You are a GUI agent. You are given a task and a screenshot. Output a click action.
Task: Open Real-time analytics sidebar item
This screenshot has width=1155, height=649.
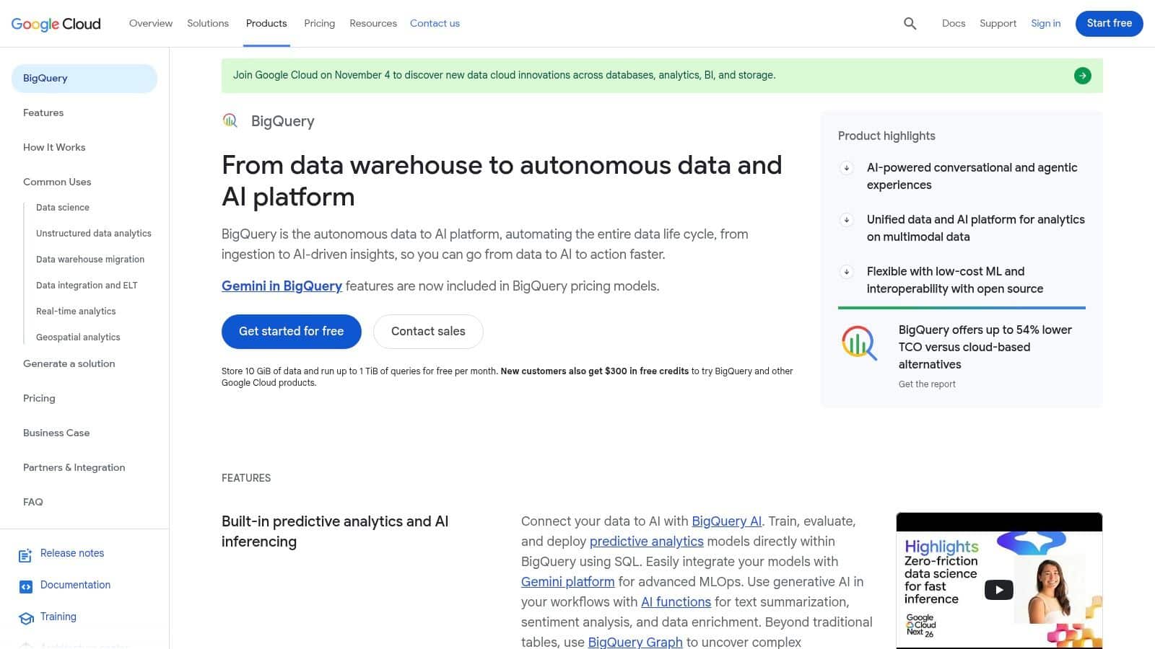(76, 312)
